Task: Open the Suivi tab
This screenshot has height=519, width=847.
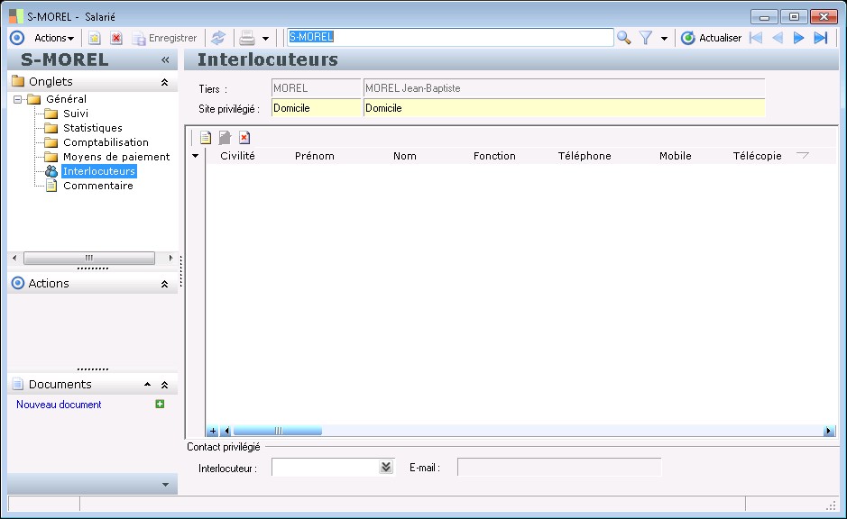Action: 76,114
